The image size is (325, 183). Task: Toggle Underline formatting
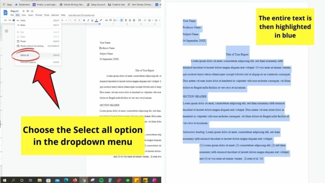[x=92, y=20]
